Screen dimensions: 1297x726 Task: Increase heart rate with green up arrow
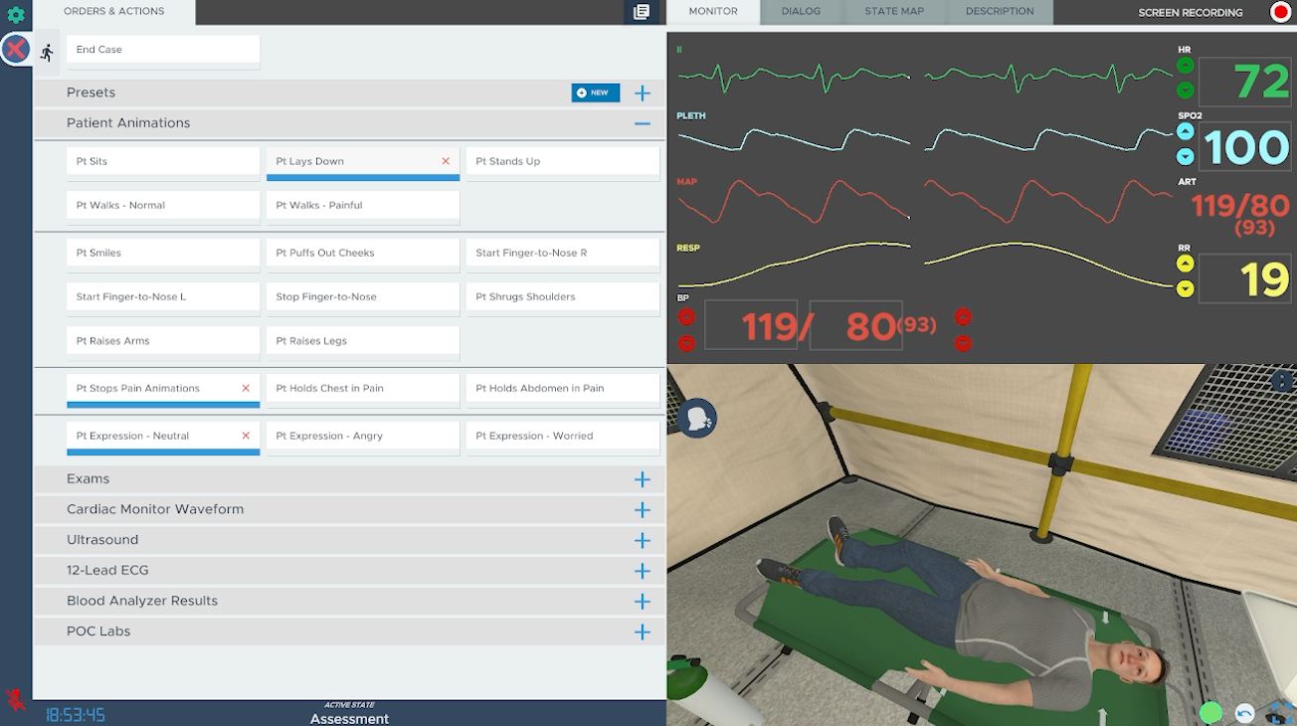(1185, 67)
